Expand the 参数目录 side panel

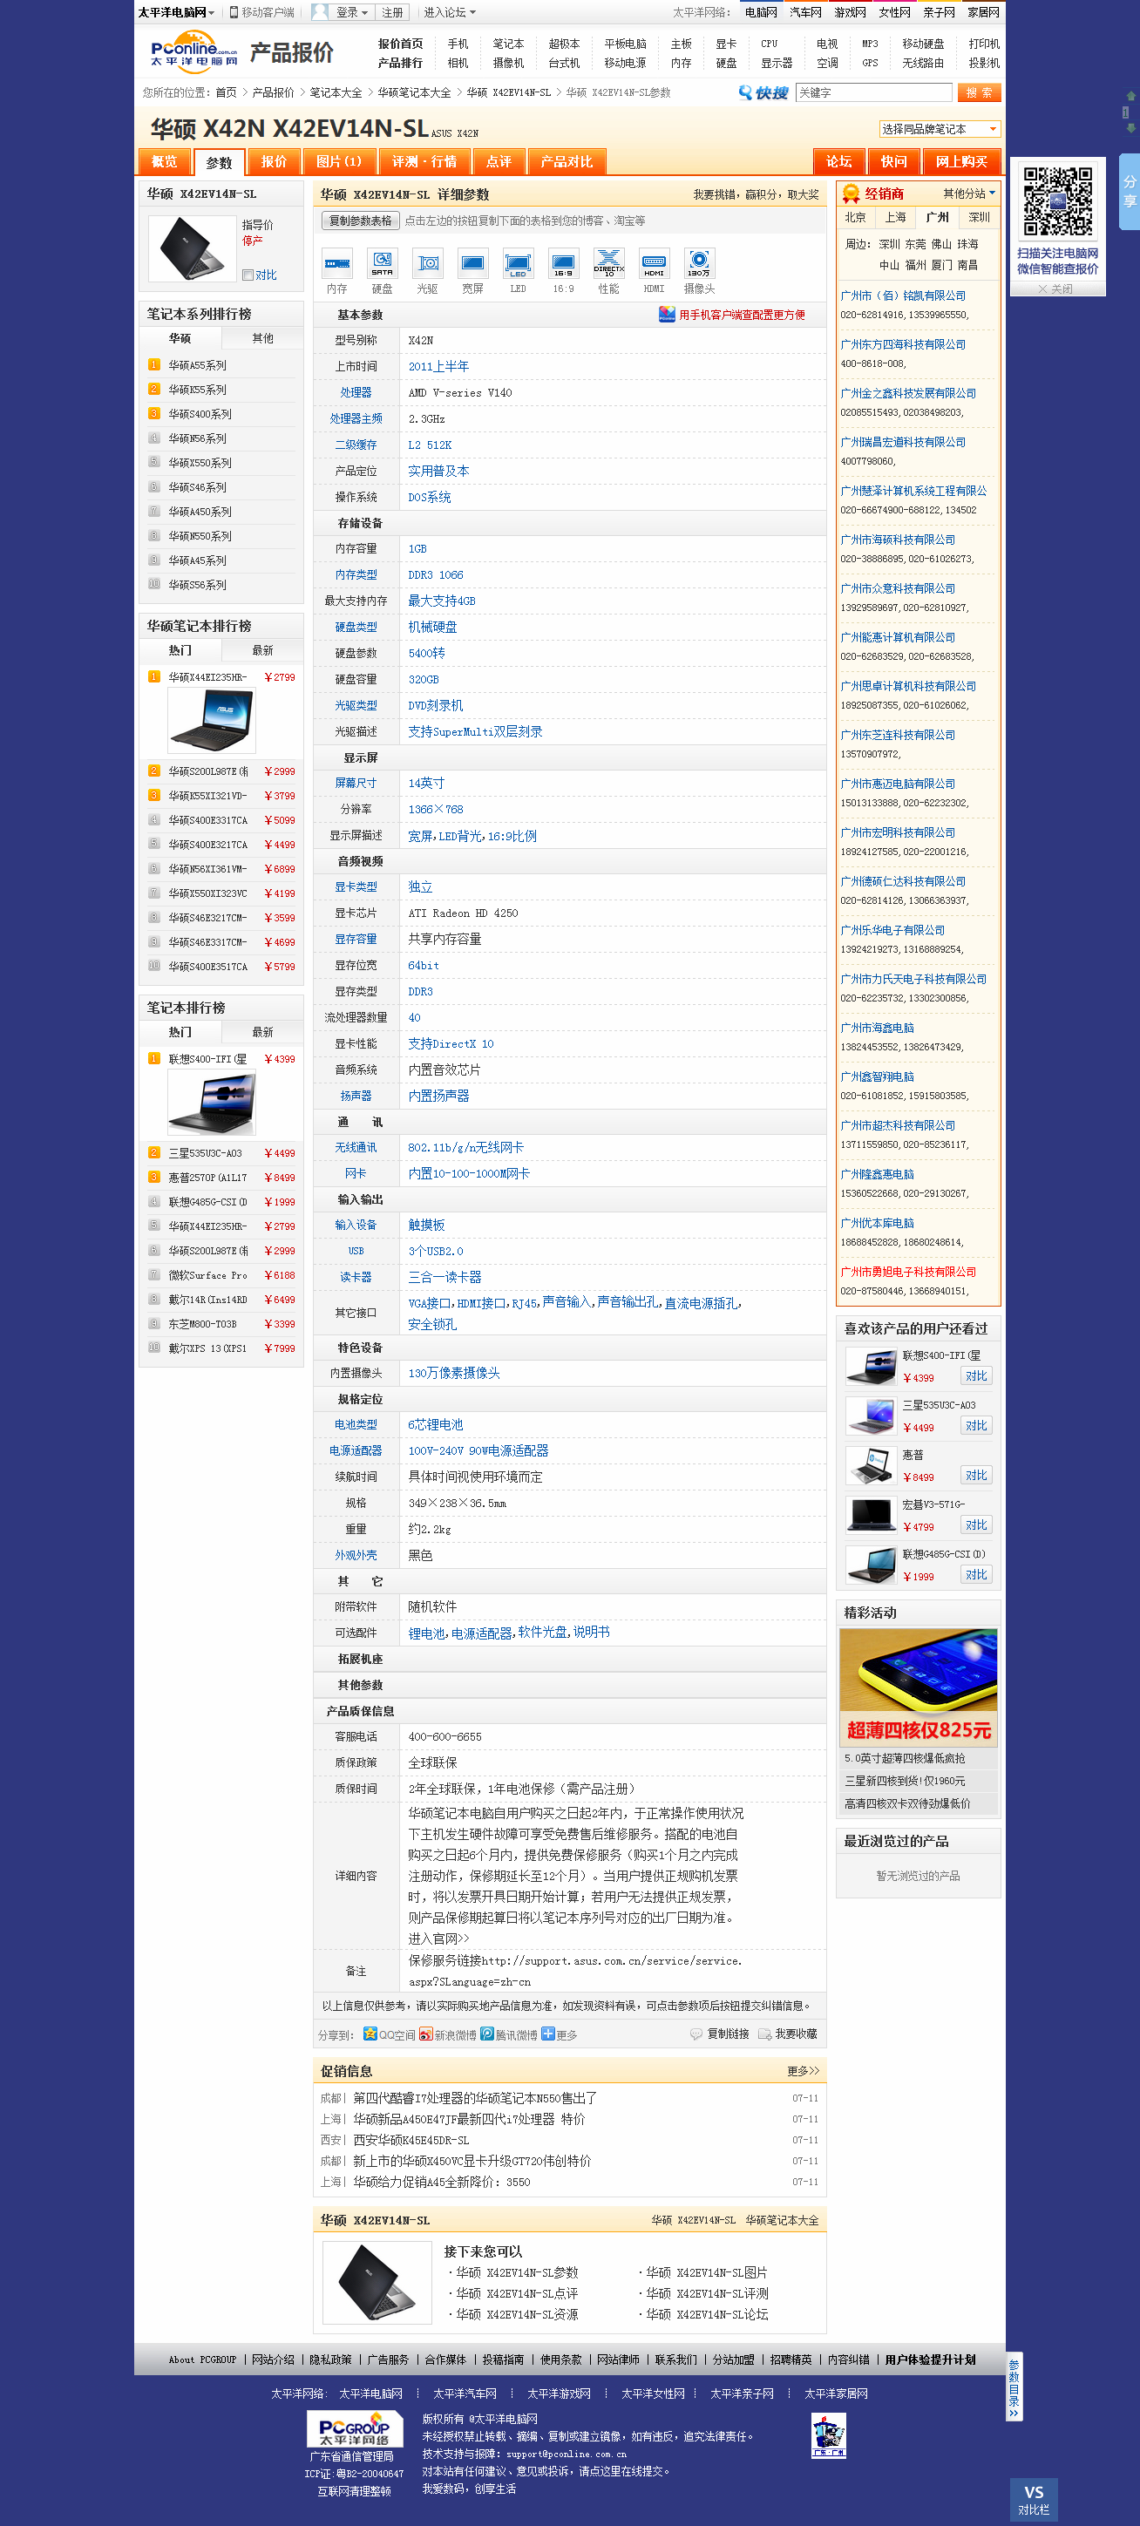point(1014,2386)
